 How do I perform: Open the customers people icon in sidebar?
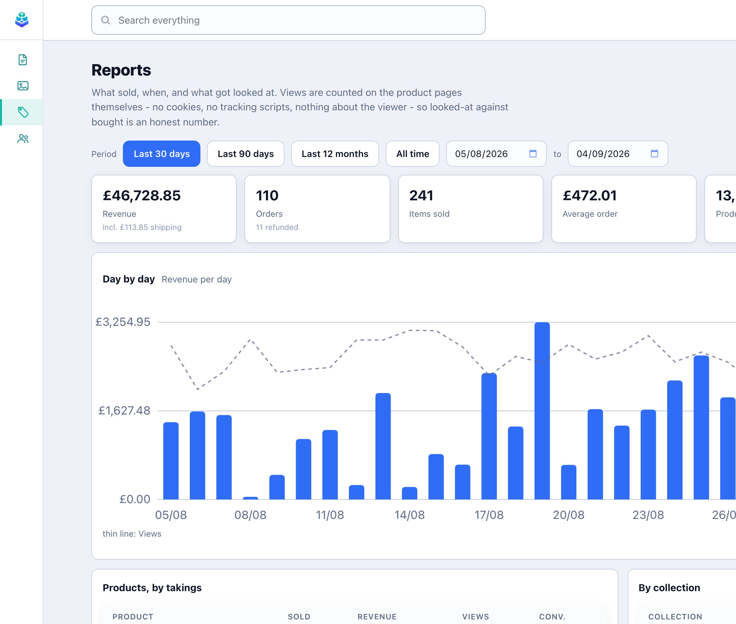[x=23, y=139]
